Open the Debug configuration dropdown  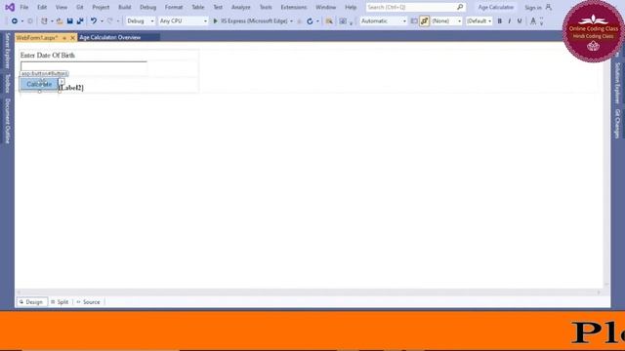(x=140, y=21)
